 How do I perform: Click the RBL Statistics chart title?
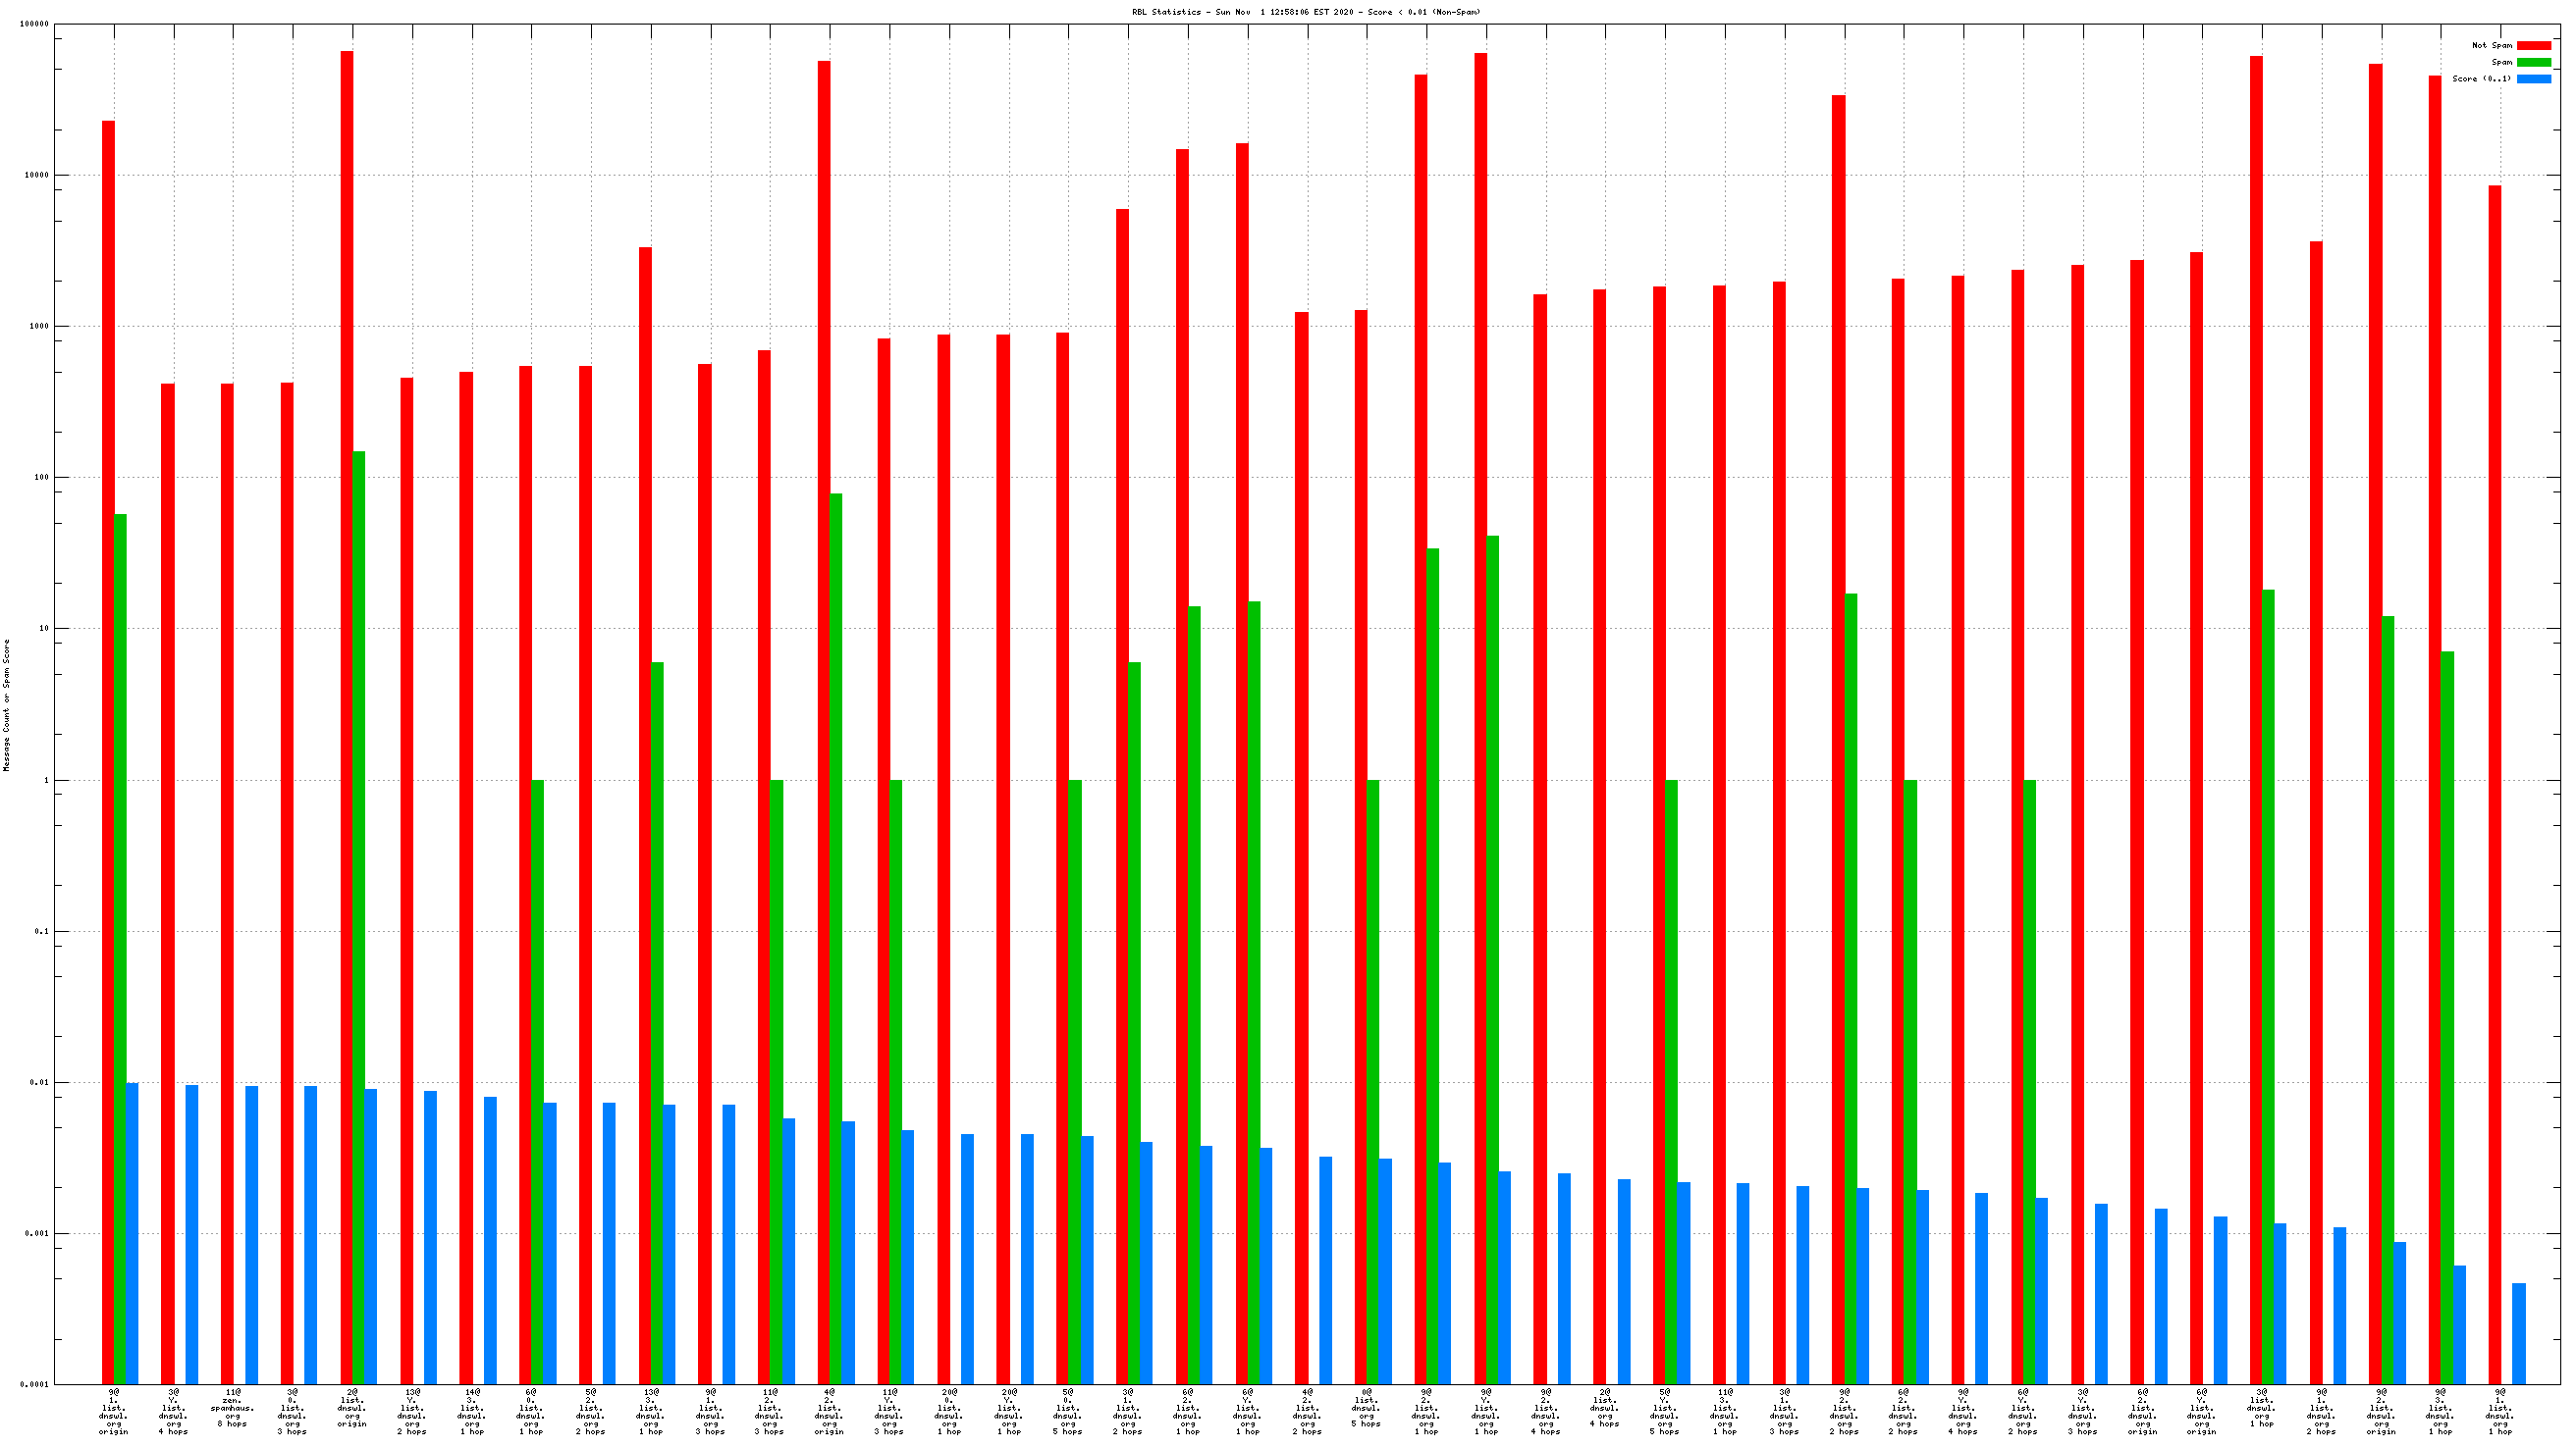(x=1305, y=12)
